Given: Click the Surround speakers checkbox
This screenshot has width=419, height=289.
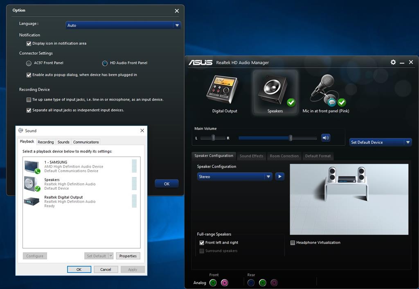Looking at the screenshot, I should coord(202,251).
